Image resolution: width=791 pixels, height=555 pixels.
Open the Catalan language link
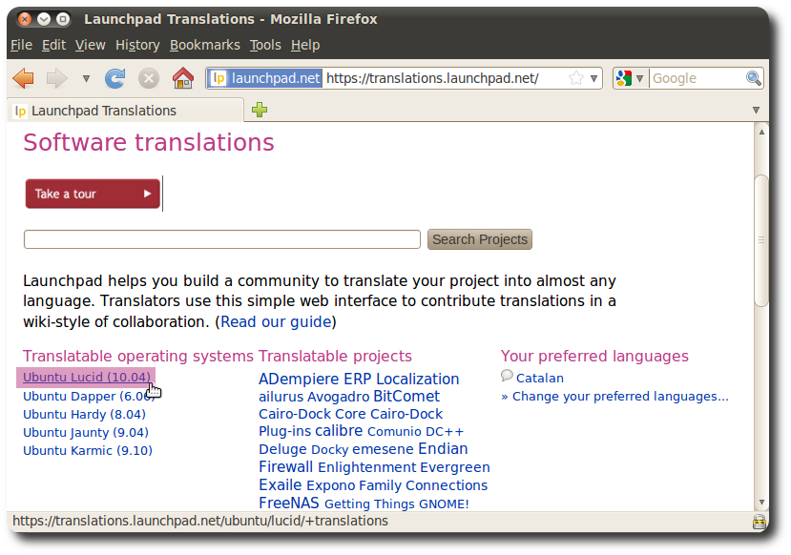pos(540,378)
